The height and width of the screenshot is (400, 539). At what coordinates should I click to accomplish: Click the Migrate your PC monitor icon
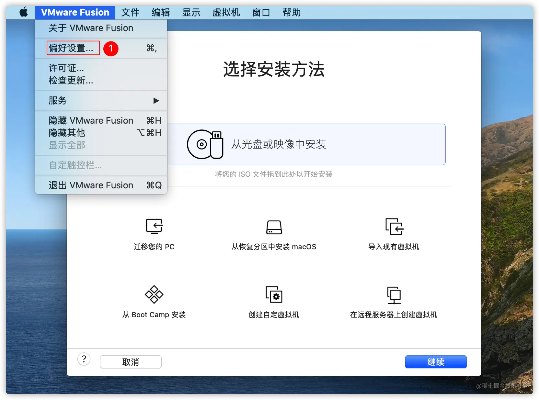(x=154, y=226)
